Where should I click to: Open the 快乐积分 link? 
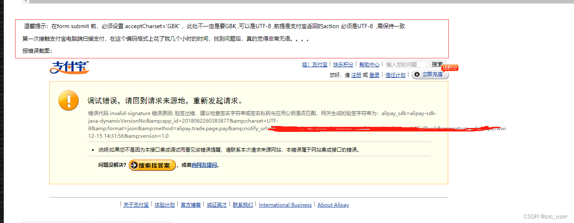[x=343, y=64]
